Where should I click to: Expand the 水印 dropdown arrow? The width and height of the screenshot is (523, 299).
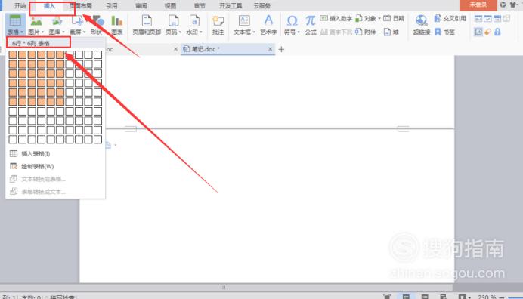201,32
